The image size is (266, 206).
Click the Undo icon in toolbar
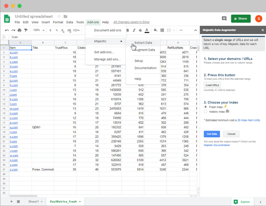tap(7, 30)
